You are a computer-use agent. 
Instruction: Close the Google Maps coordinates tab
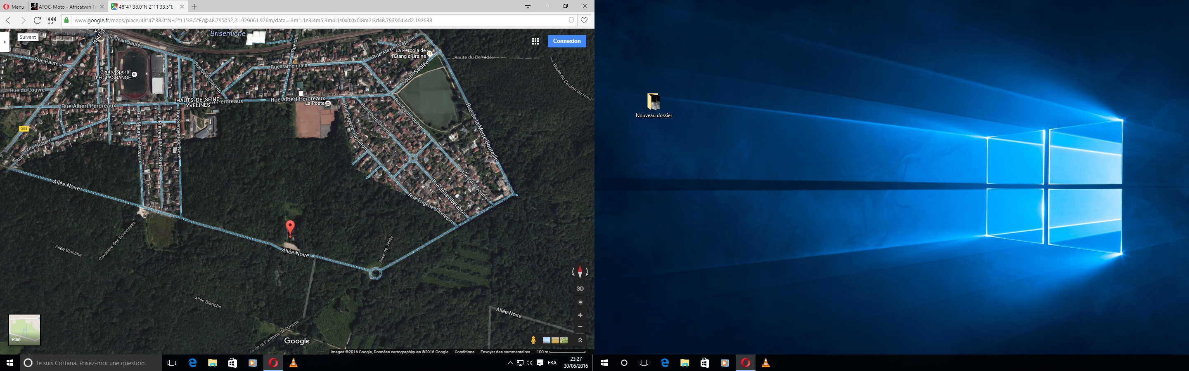[x=182, y=7]
